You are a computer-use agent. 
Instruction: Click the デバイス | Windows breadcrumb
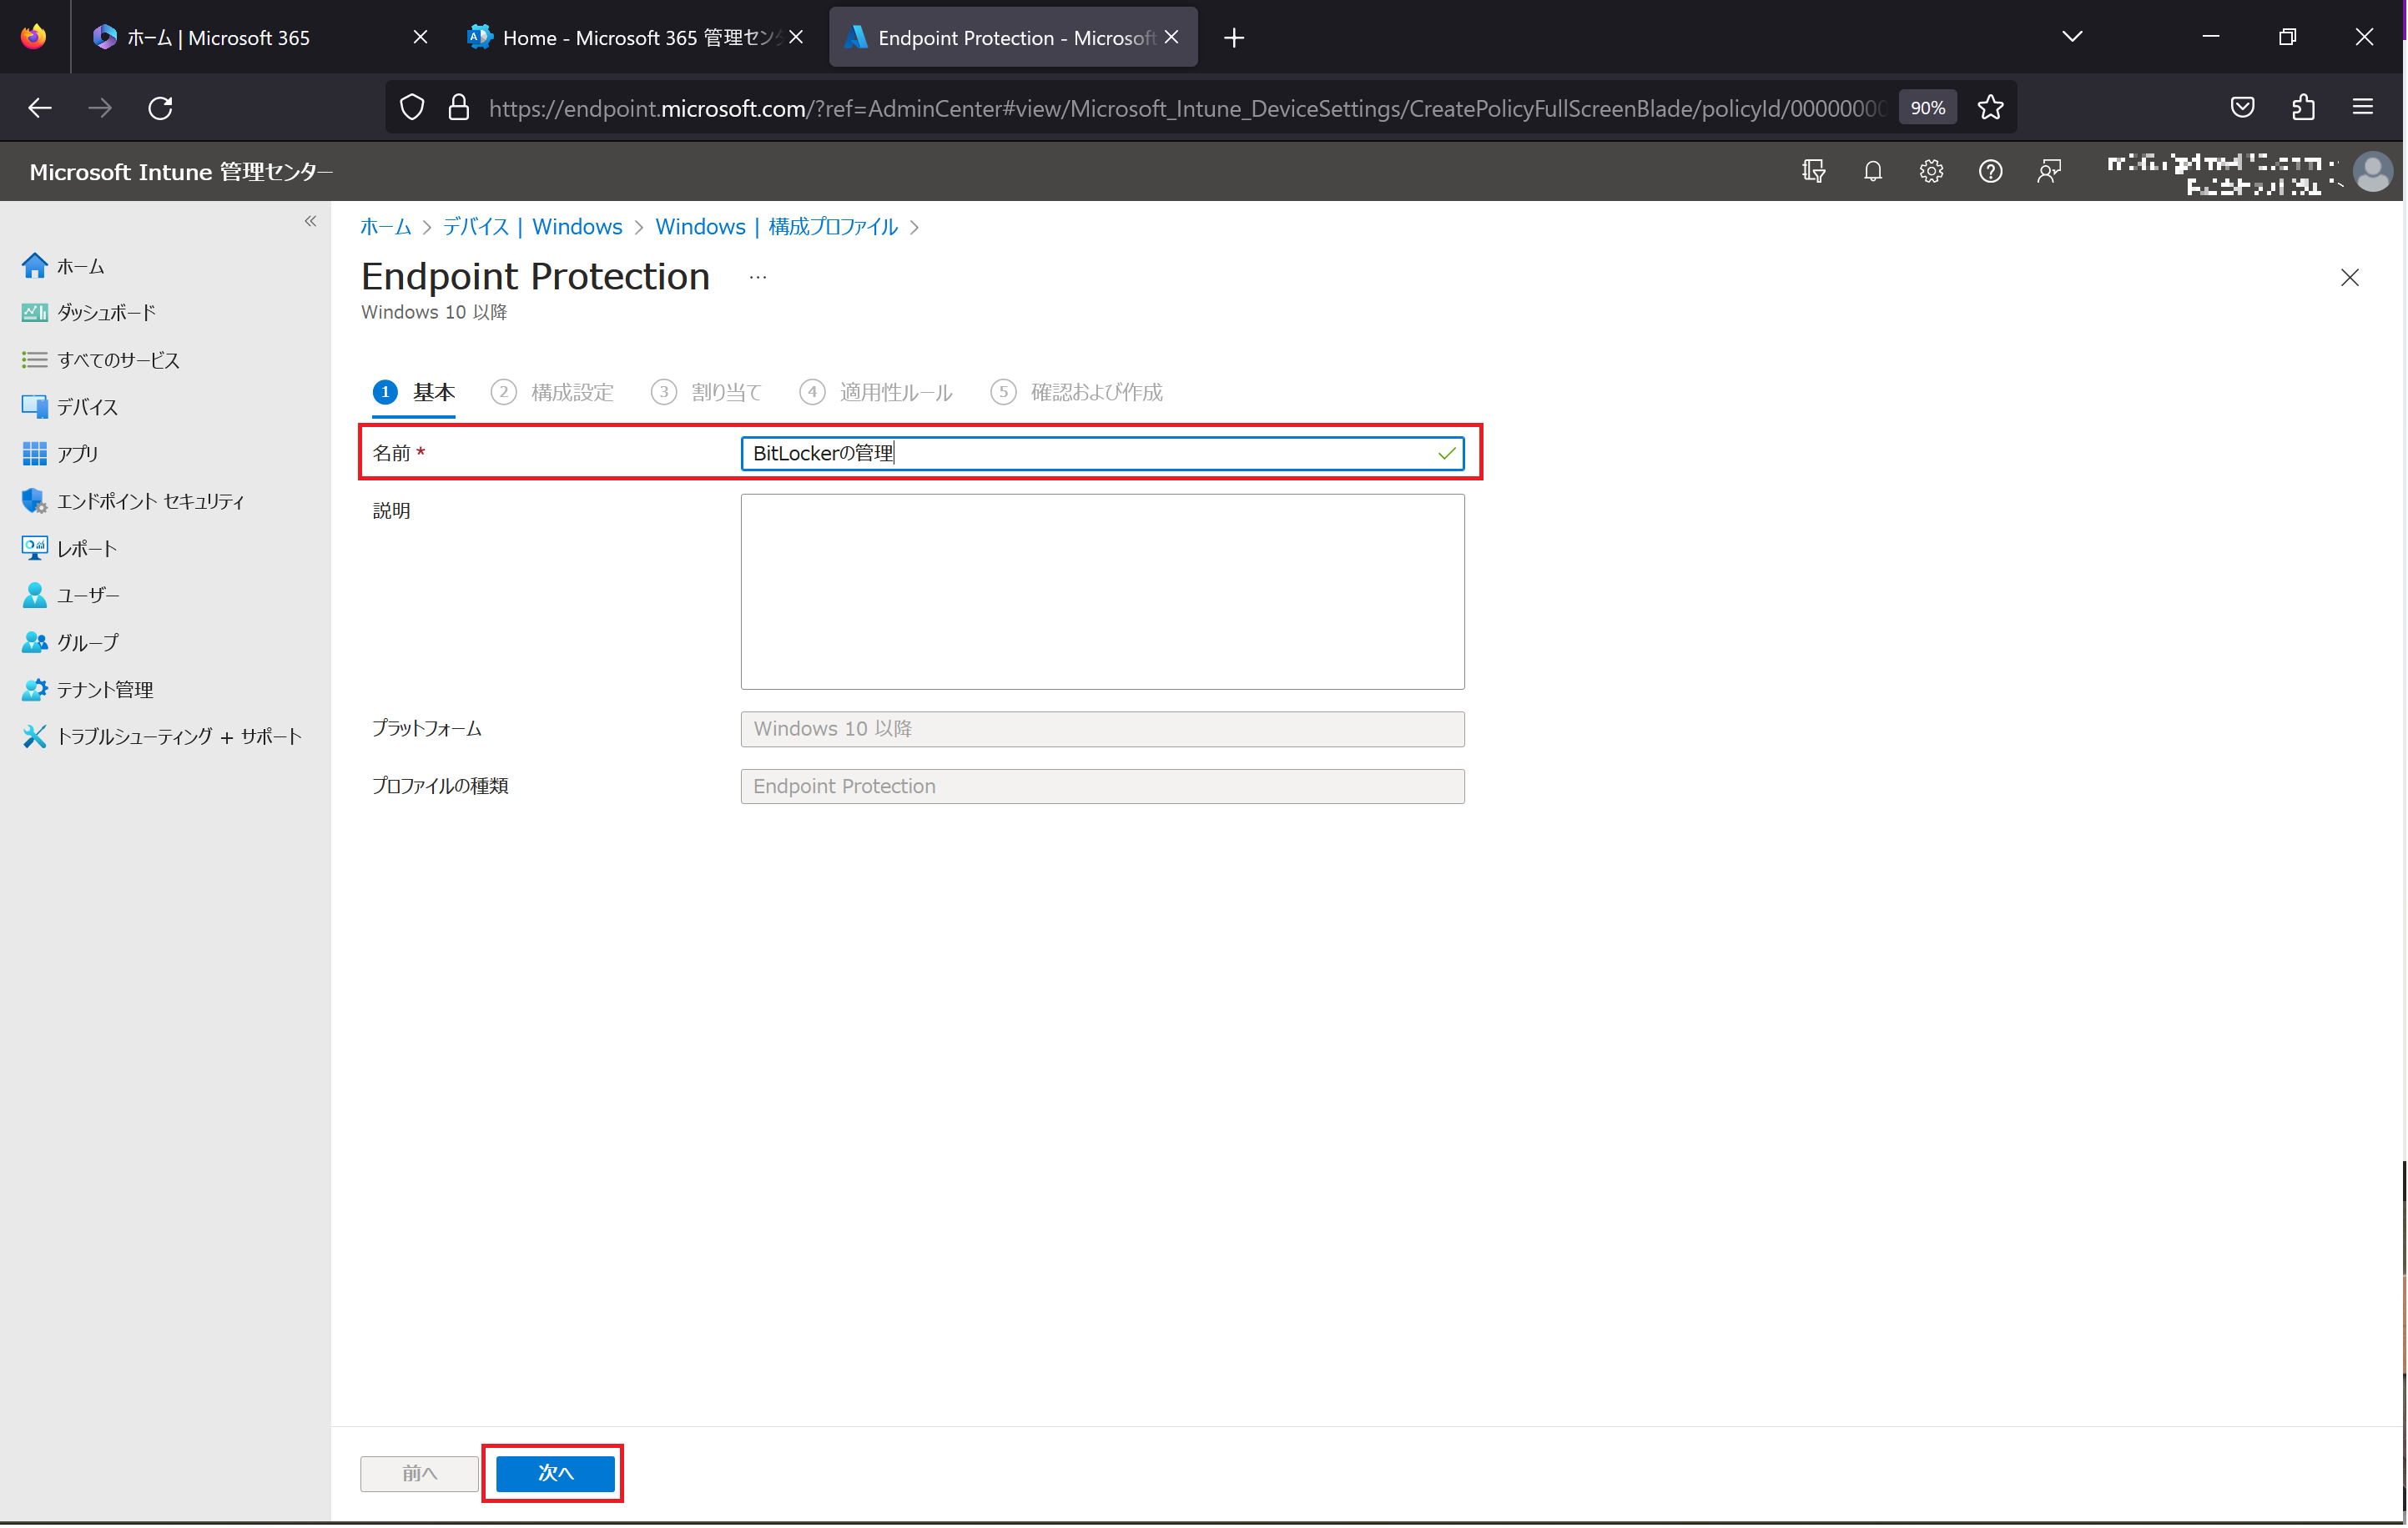click(x=533, y=227)
